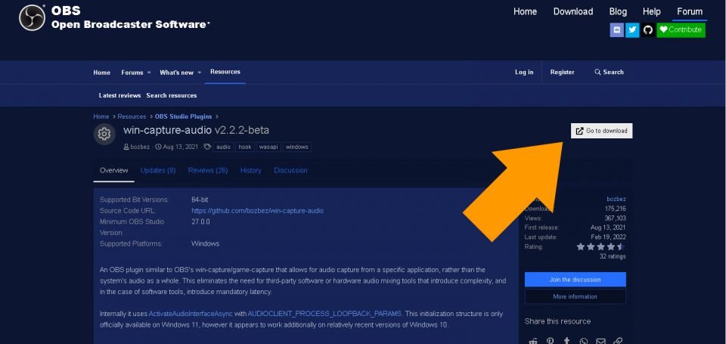Image resolution: width=726 pixels, height=344 pixels.
Task: Select the hook tag
Action: [x=245, y=147]
